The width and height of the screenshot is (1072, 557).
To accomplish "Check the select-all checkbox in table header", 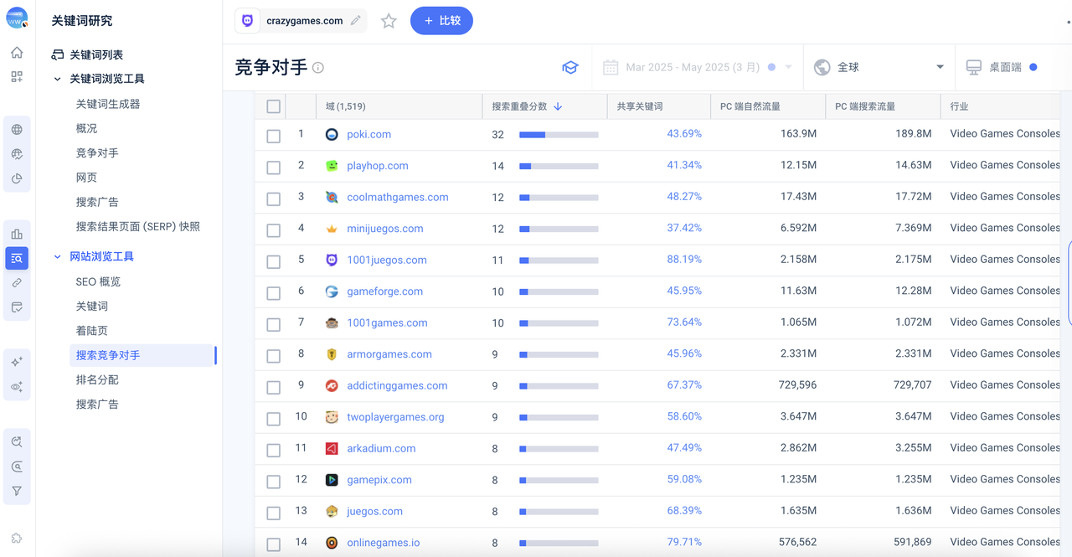I will (x=273, y=106).
